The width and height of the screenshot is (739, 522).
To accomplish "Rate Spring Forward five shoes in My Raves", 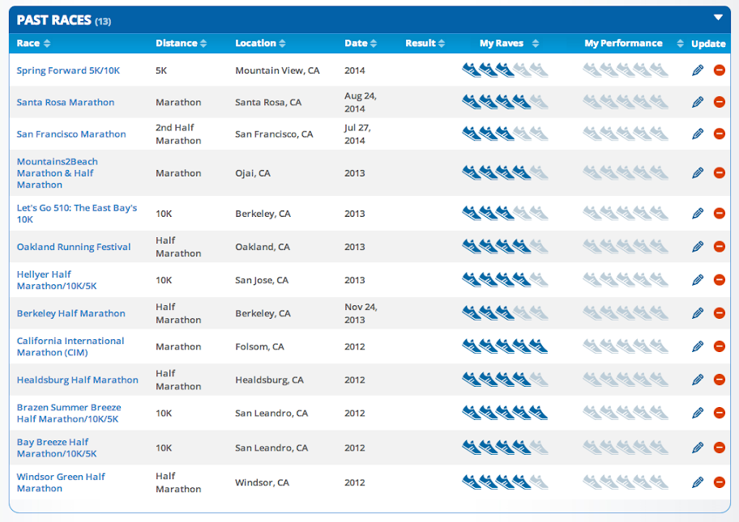I will (x=539, y=70).
